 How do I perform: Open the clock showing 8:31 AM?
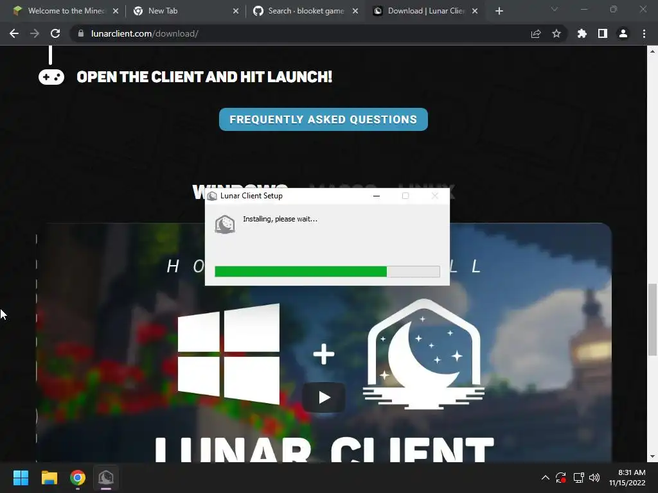pyautogui.click(x=627, y=478)
